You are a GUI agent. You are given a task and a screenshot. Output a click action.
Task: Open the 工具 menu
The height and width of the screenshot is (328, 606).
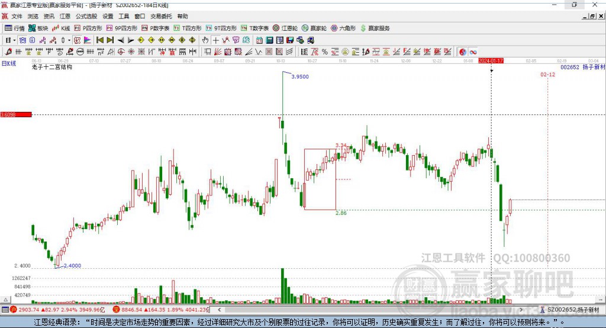[x=124, y=16]
